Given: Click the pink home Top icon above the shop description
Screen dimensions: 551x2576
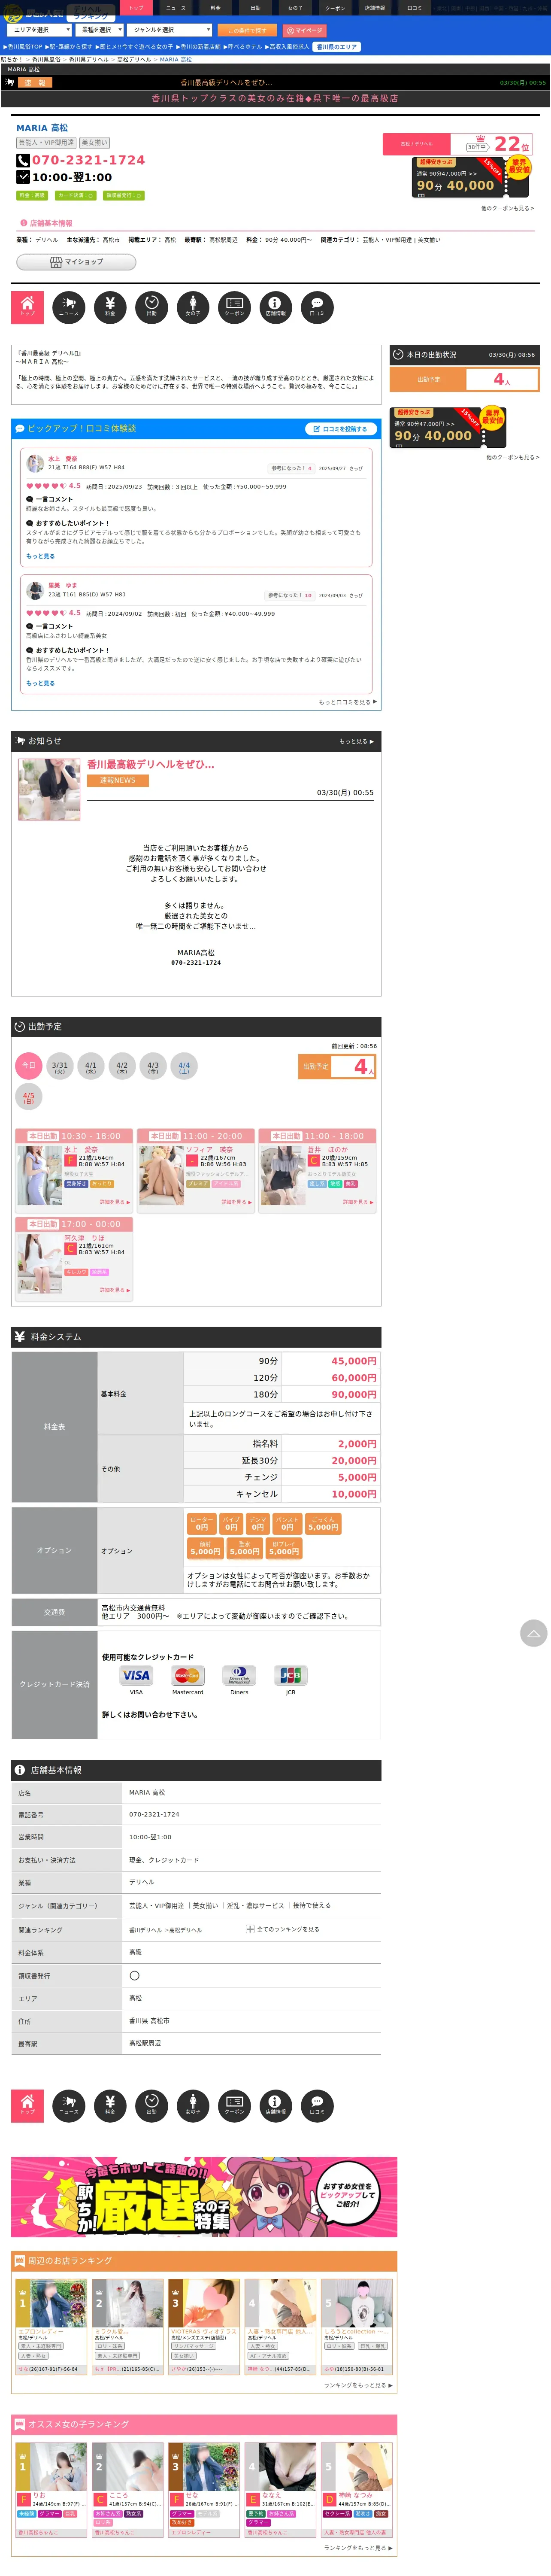Looking at the screenshot, I should pos(27,307).
